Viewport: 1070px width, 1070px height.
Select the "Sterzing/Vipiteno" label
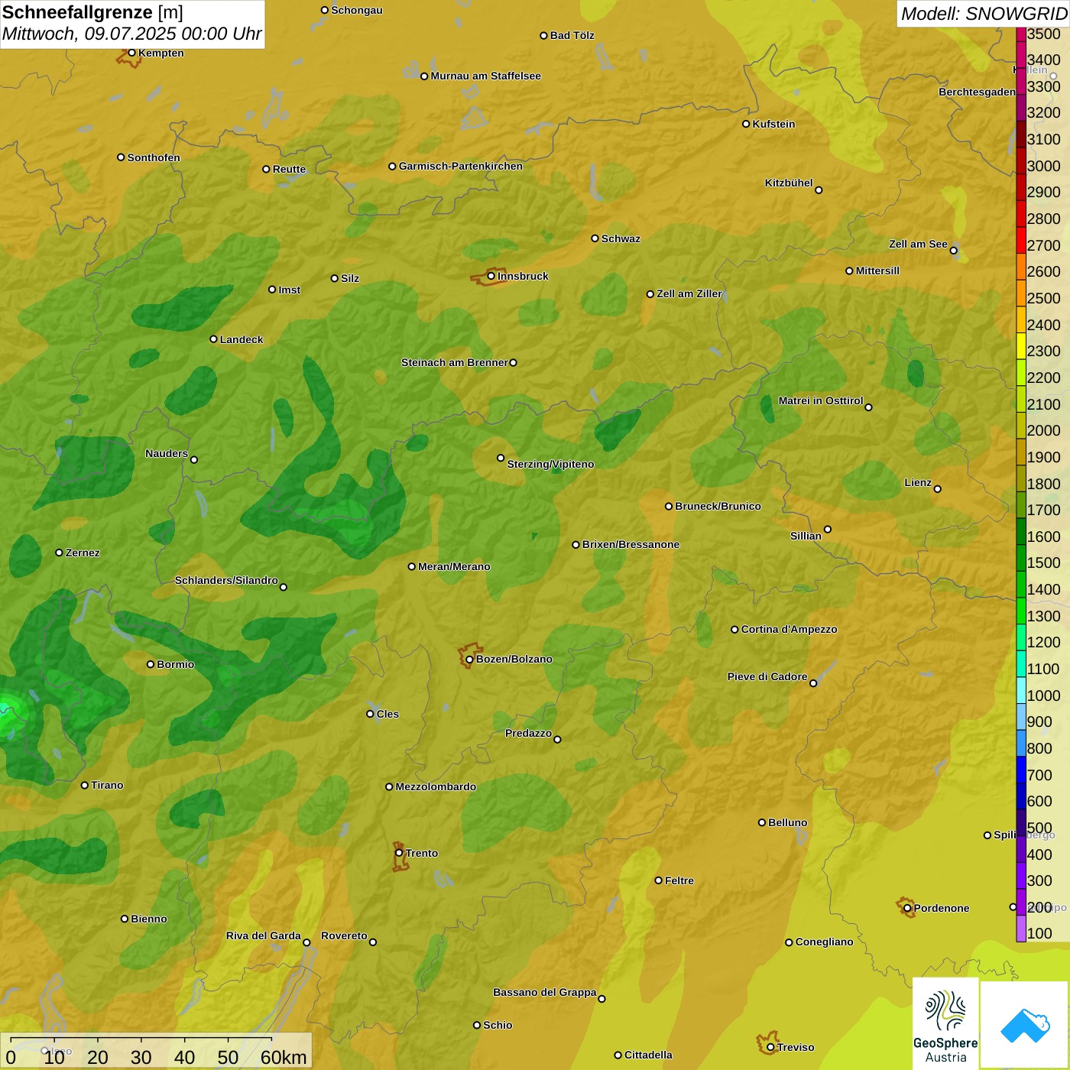click(x=550, y=464)
